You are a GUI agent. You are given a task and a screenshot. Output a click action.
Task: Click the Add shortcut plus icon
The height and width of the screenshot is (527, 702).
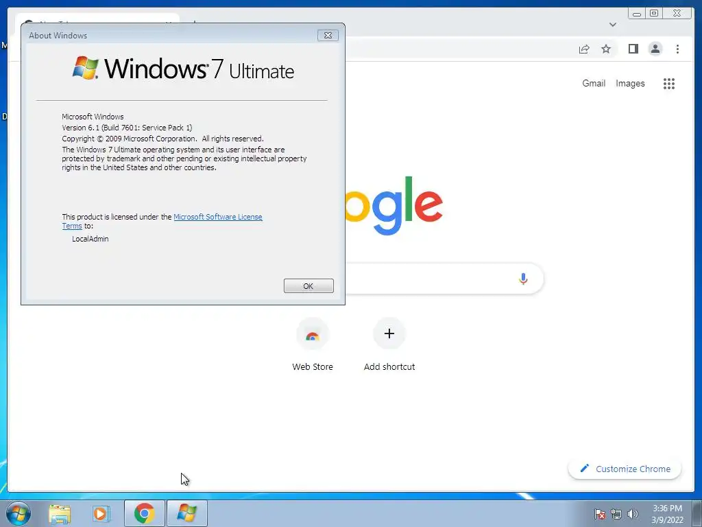click(389, 333)
